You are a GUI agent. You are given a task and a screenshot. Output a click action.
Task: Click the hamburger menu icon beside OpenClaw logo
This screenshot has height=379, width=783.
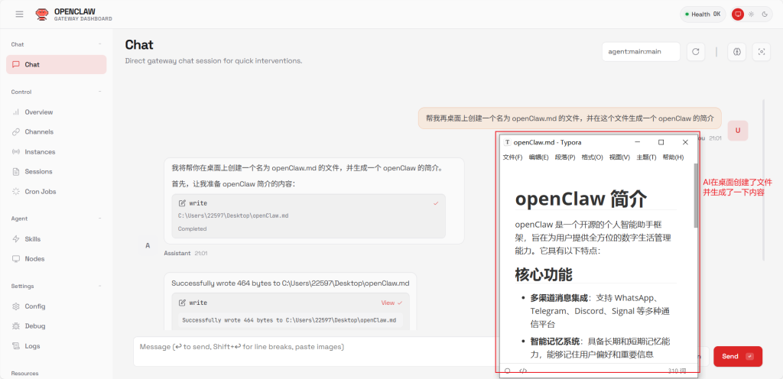19,14
